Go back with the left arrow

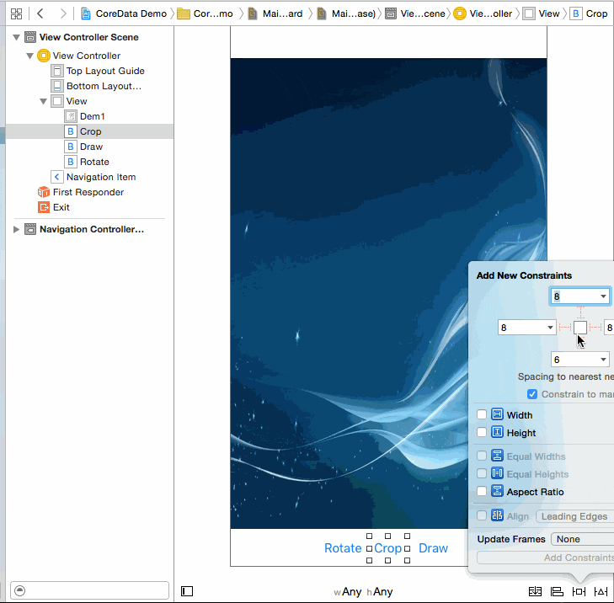pyautogui.click(x=40, y=13)
